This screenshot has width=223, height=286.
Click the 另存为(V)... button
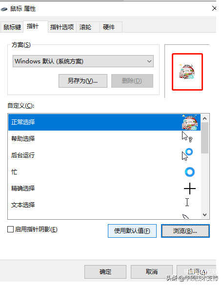pyautogui.click(x=83, y=81)
